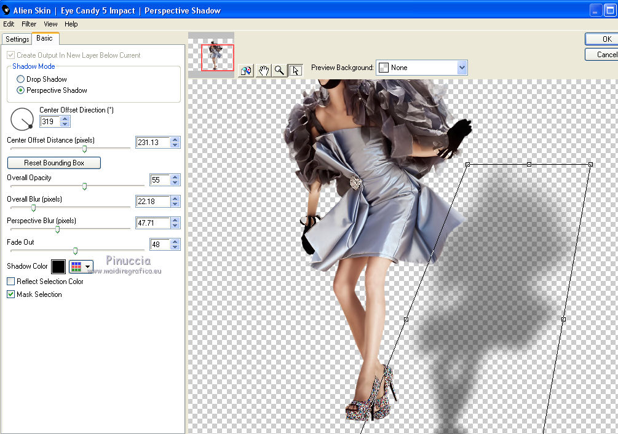
Task: Click the Overall Opacity input field
Action: point(160,180)
